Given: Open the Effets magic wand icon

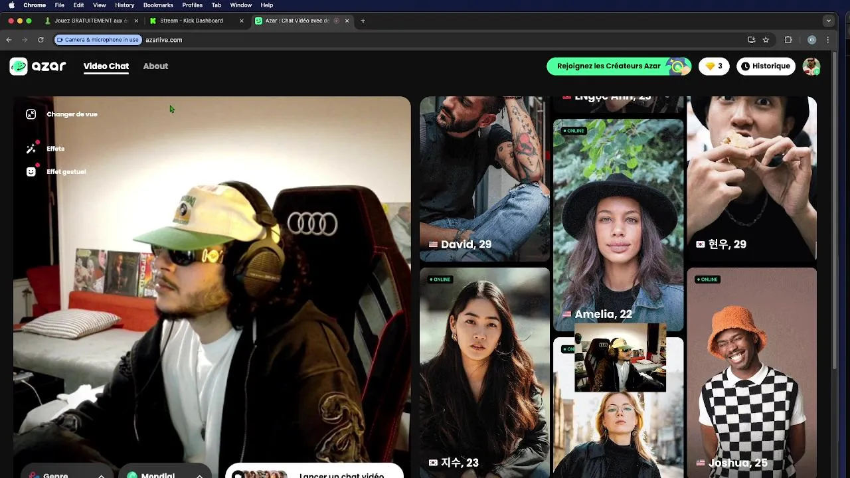Looking at the screenshot, I should (31, 149).
